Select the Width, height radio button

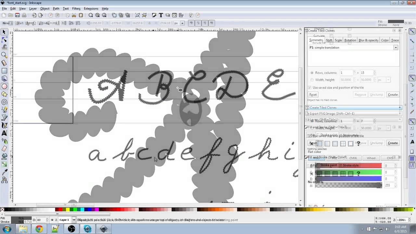click(312, 80)
